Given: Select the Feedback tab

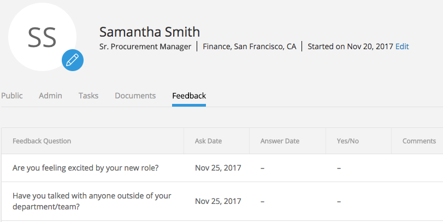Looking at the screenshot, I should 189,96.
